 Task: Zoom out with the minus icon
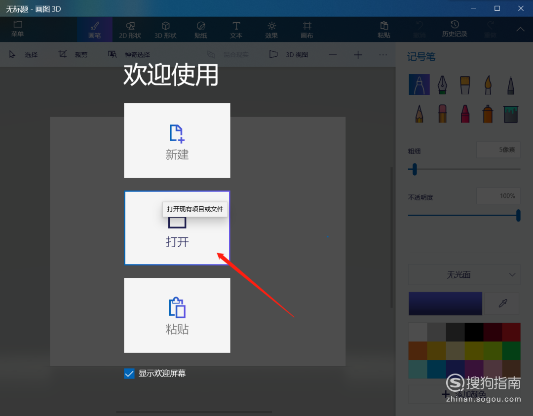coord(333,55)
